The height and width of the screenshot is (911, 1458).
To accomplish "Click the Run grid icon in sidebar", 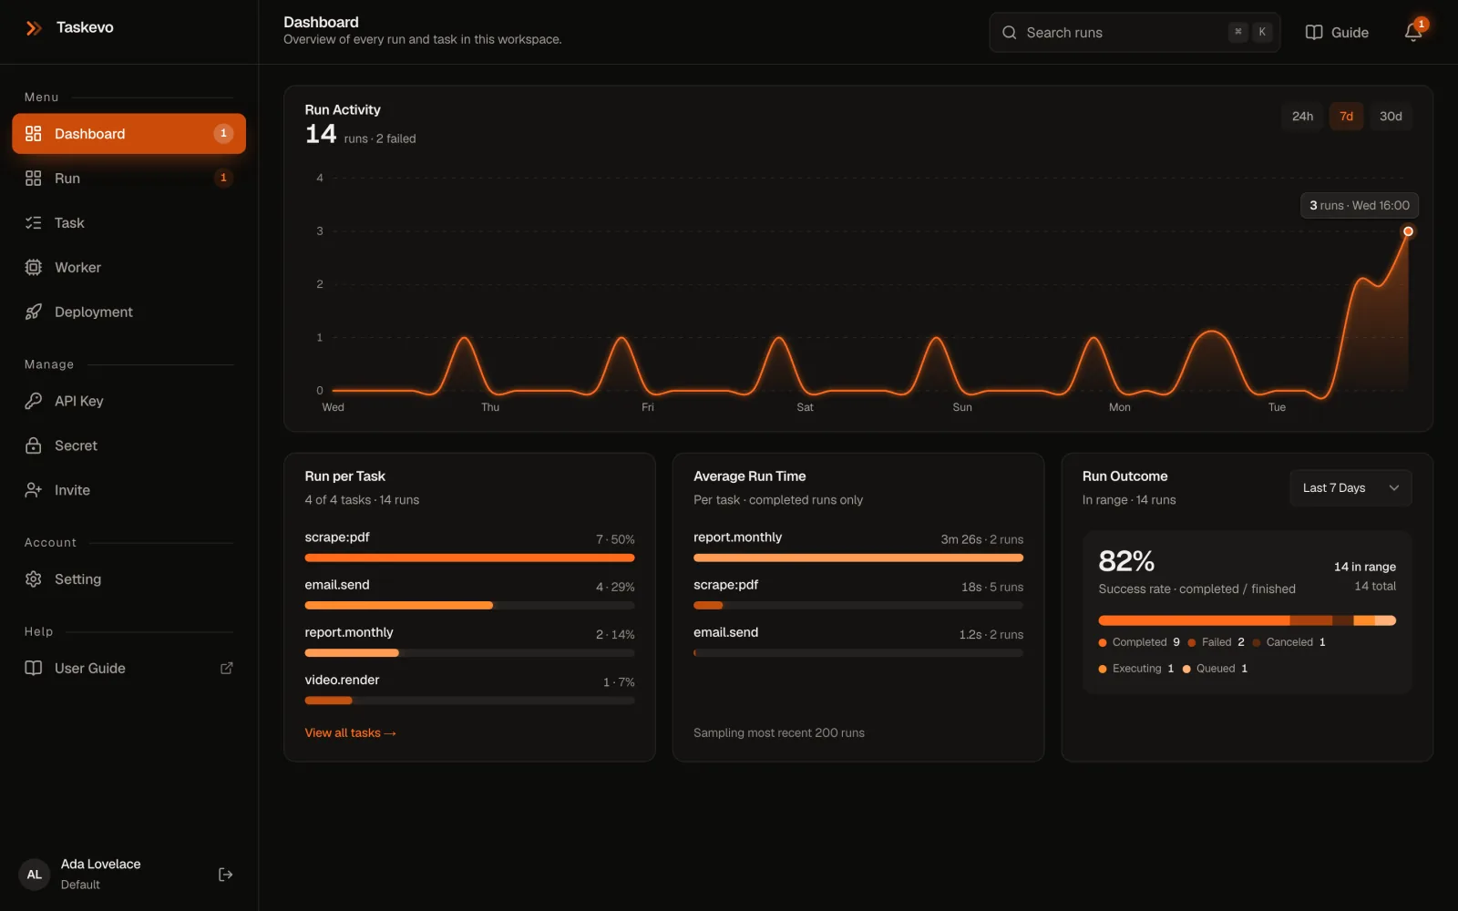I will [x=34, y=179].
